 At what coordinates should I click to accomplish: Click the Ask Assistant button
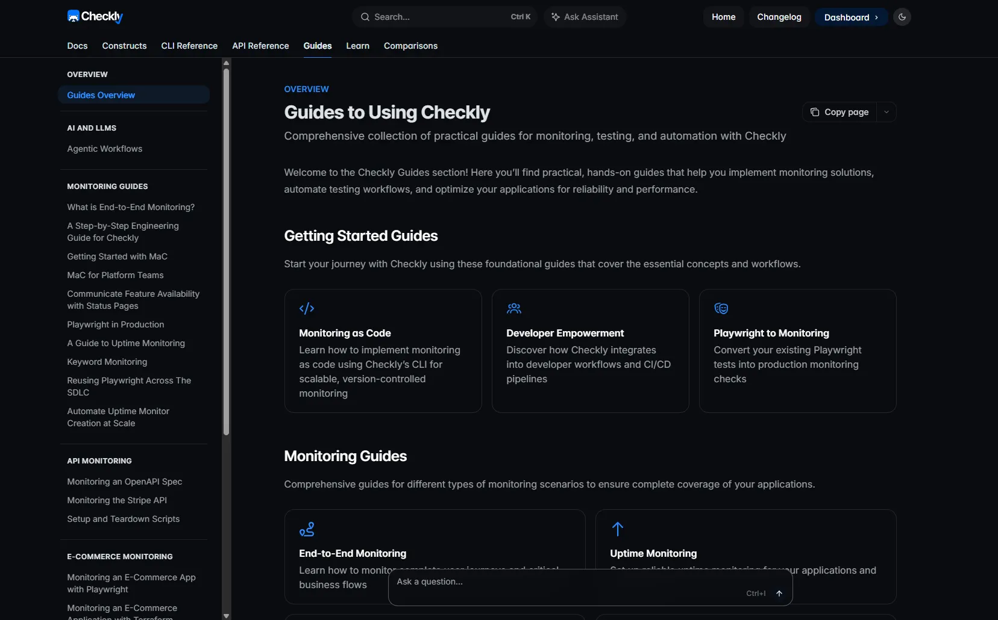(x=585, y=17)
